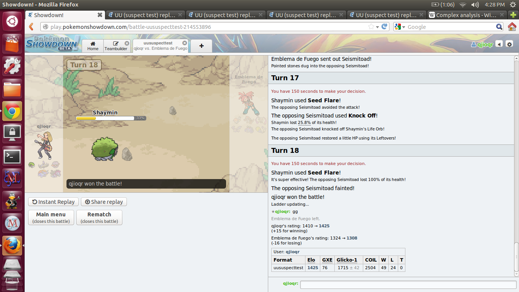Reload page with the refresh icon
Screen dimensions: 519x292
coord(385,27)
